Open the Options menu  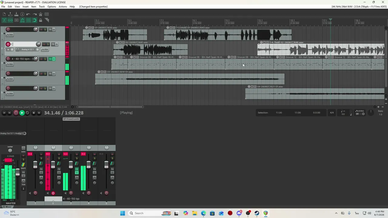pos(52,7)
